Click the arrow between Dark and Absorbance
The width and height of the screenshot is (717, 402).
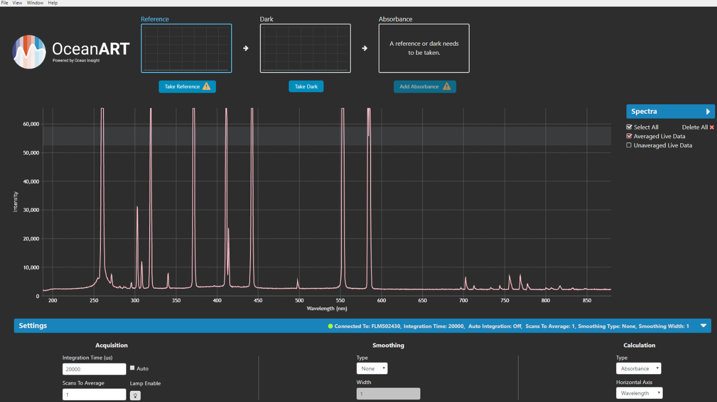coord(365,48)
